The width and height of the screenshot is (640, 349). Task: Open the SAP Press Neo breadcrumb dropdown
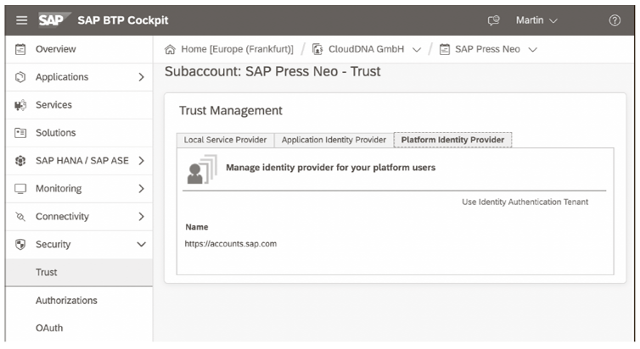click(533, 49)
